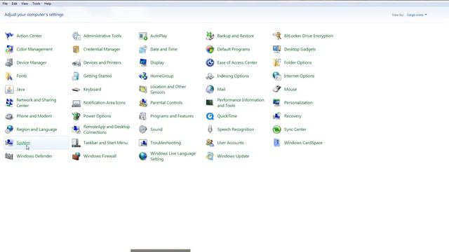Click the Internet Options icon
The width and height of the screenshot is (449, 252).
click(276, 76)
